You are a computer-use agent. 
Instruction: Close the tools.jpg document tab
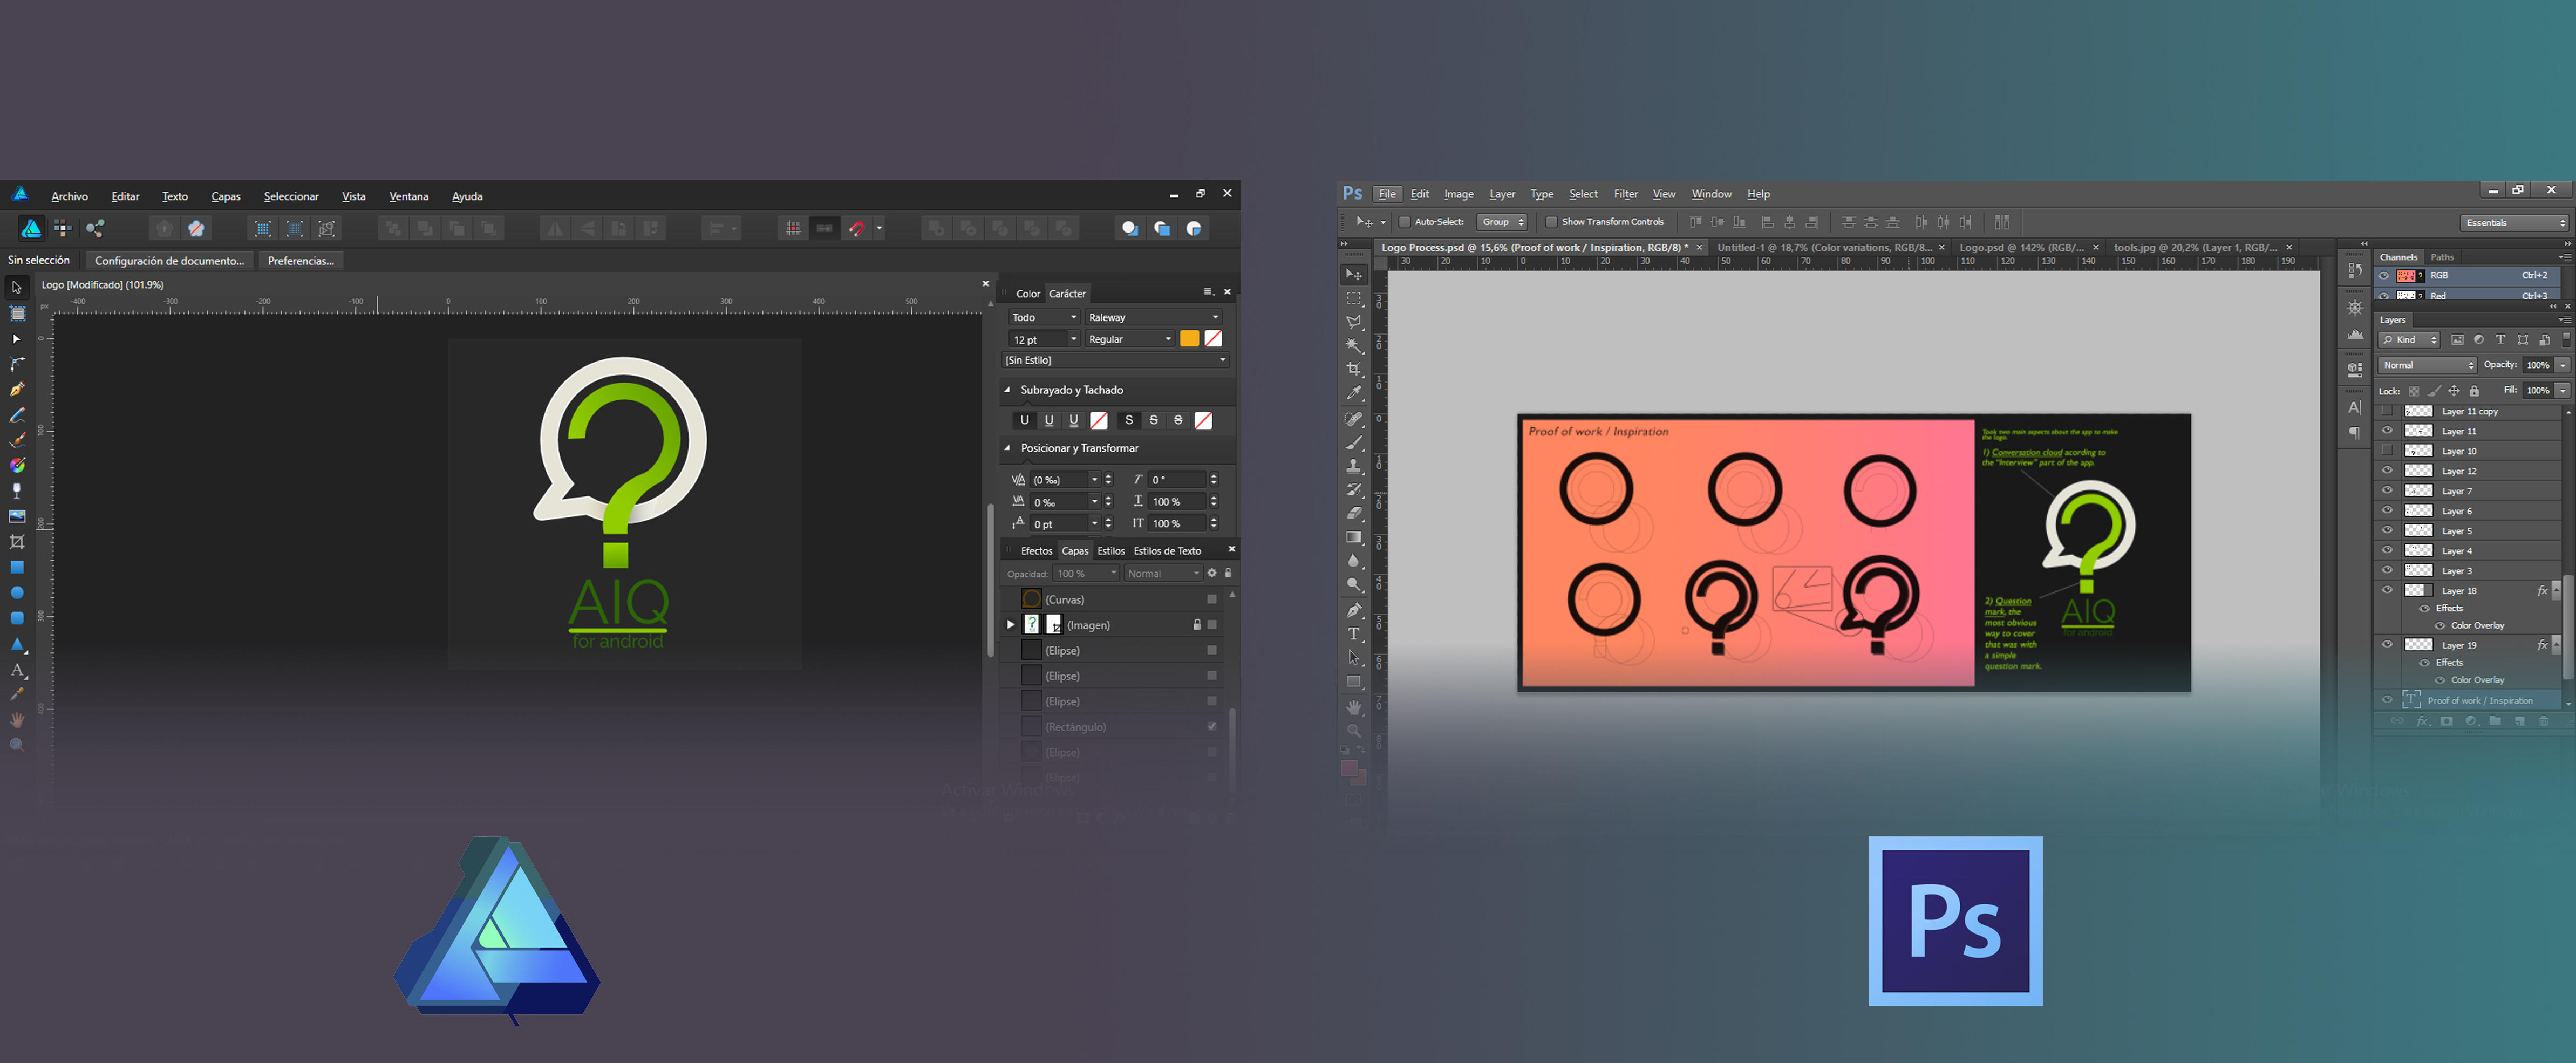2289,247
